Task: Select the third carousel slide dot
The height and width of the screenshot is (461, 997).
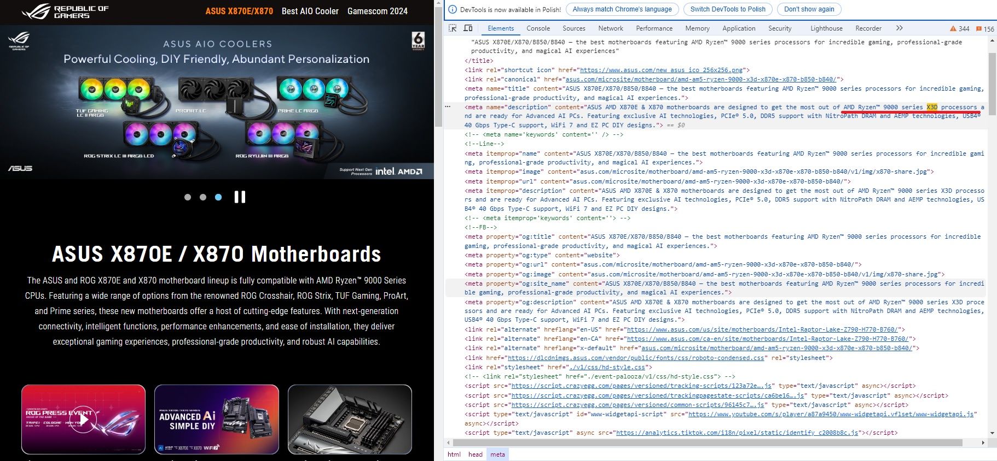Action: [x=218, y=197]
